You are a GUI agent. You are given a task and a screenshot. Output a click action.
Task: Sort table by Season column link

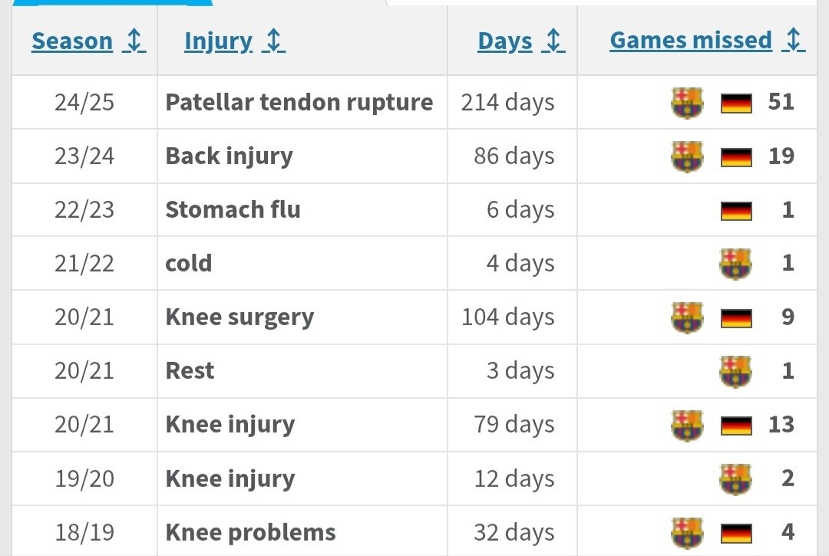tap(72, 41)
